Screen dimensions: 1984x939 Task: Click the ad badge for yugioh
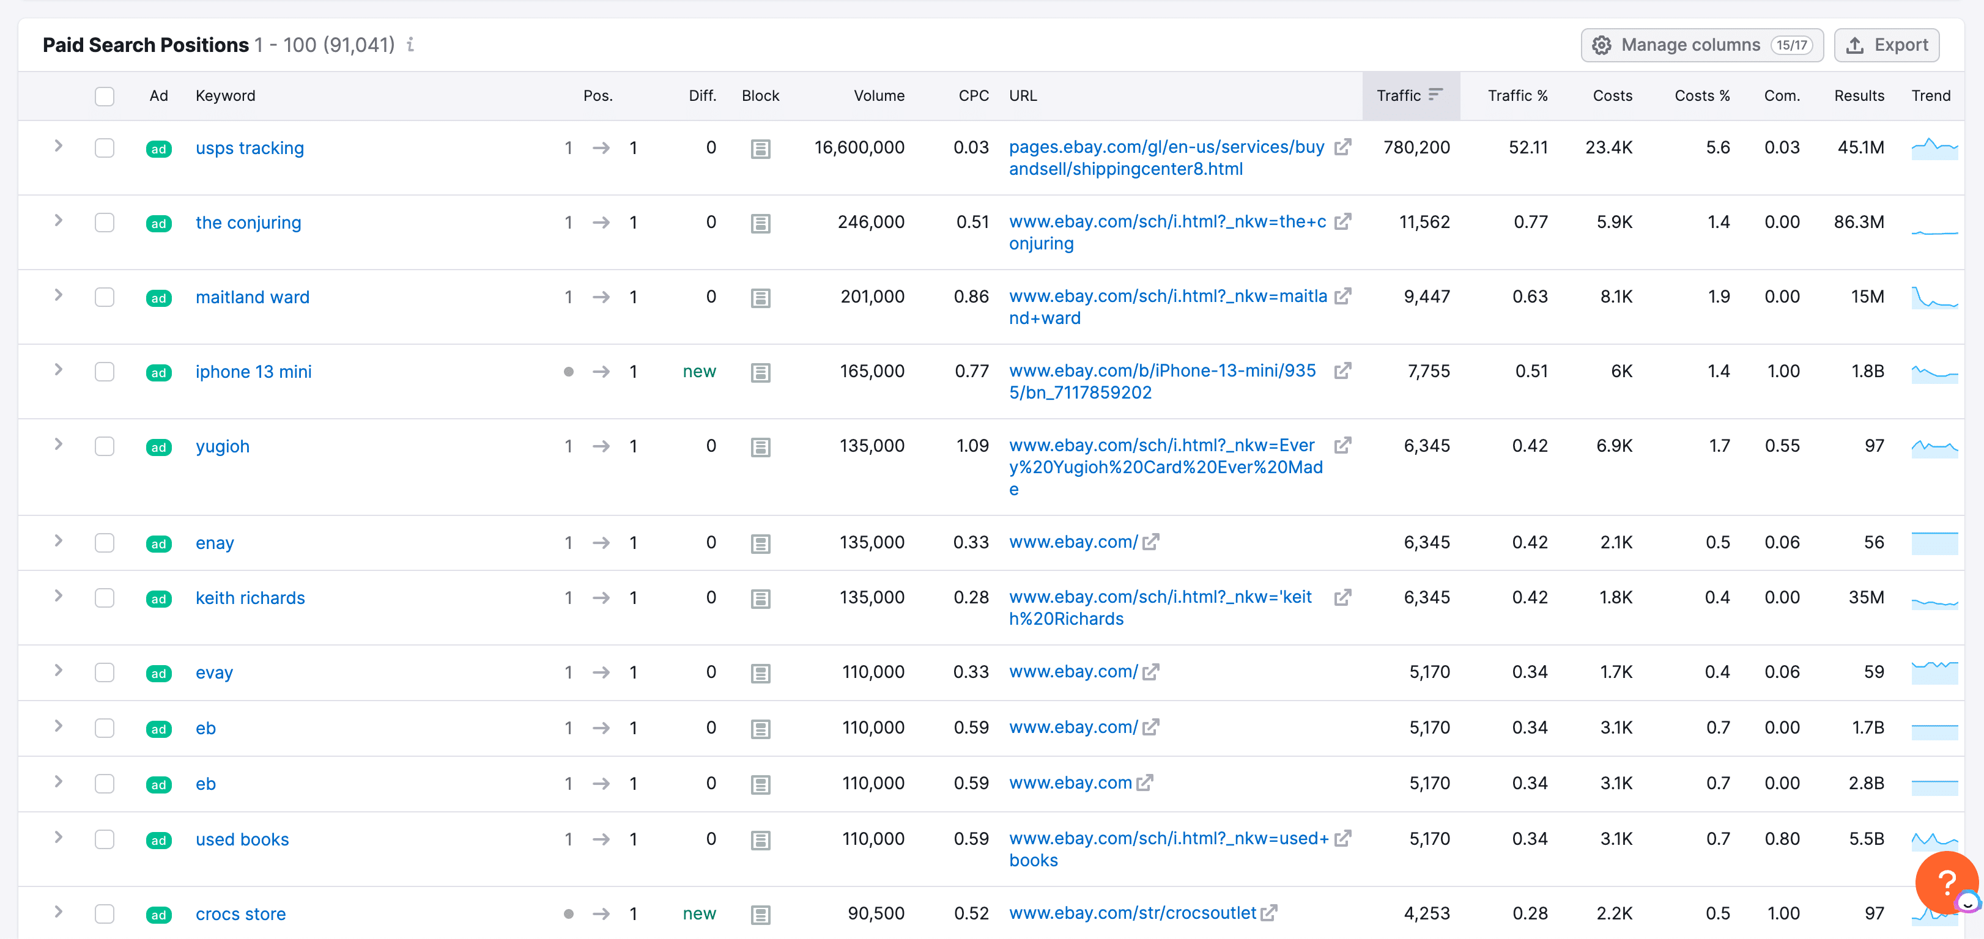158,447
